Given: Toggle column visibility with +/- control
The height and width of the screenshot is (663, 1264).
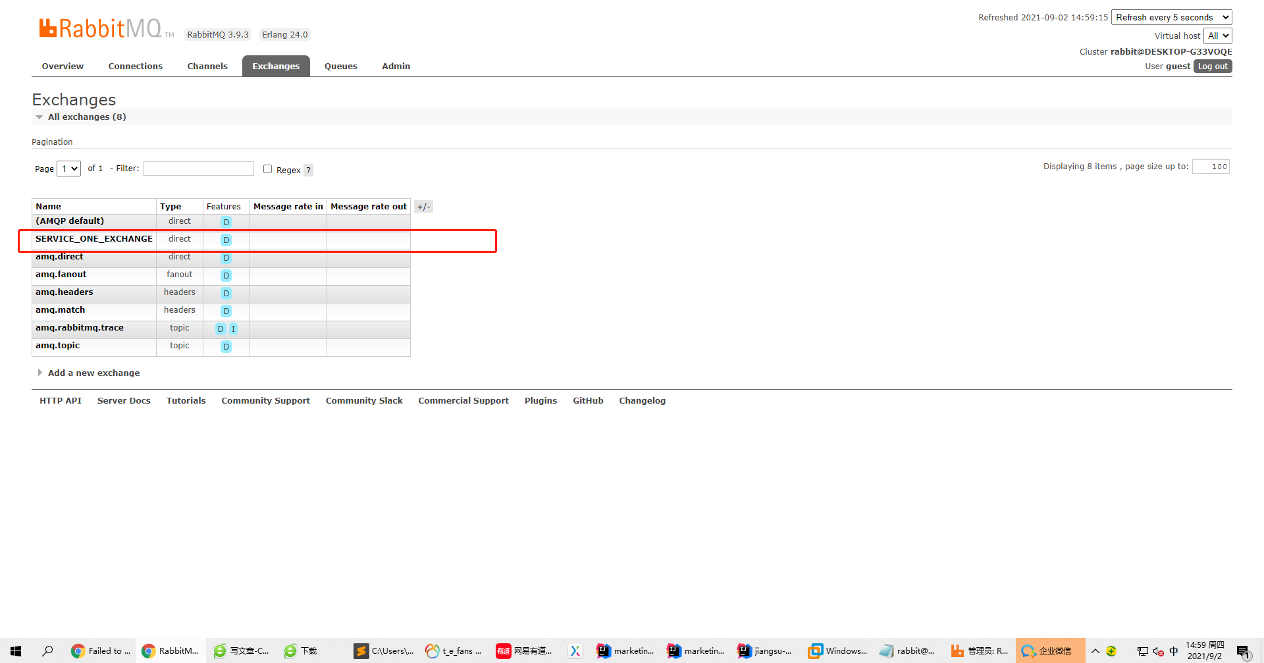Looking at the screenshot, I should pos(423,206).
